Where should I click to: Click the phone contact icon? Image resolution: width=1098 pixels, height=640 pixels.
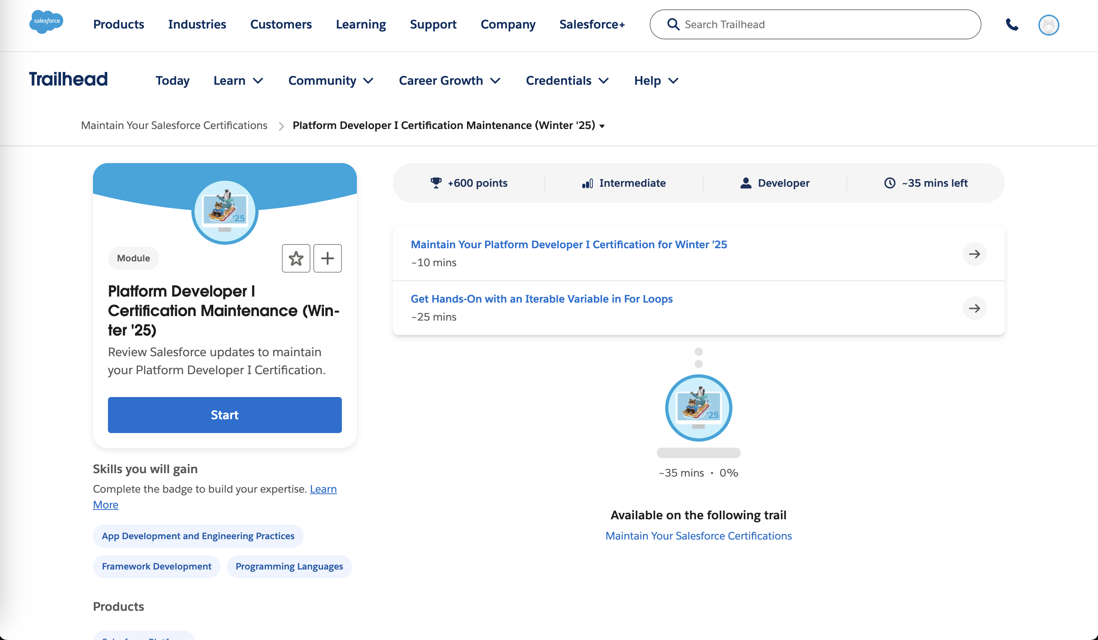(x=1012, y=24)
